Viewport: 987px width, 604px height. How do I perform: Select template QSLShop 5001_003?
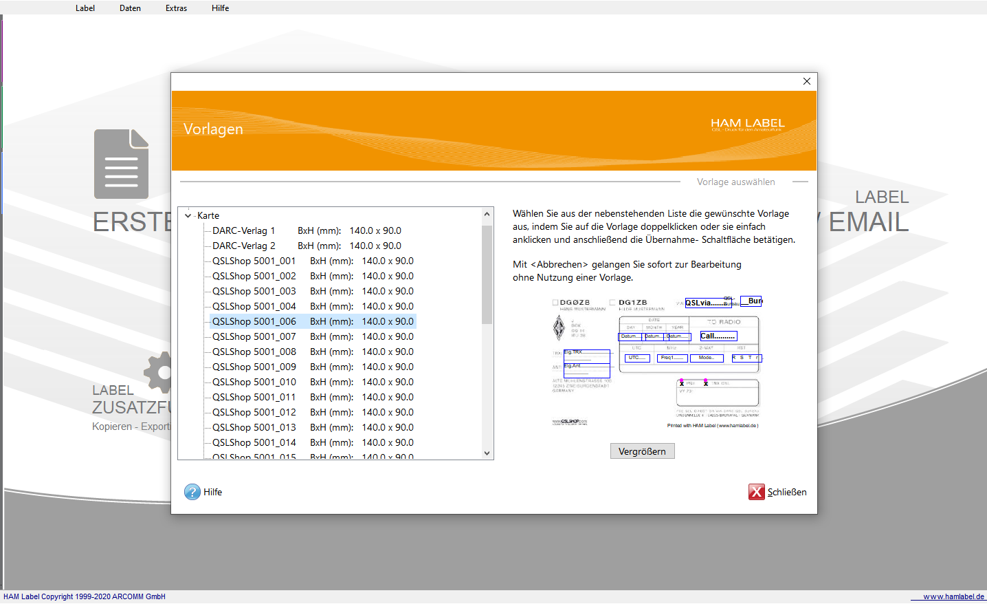[x=313, y=291]
